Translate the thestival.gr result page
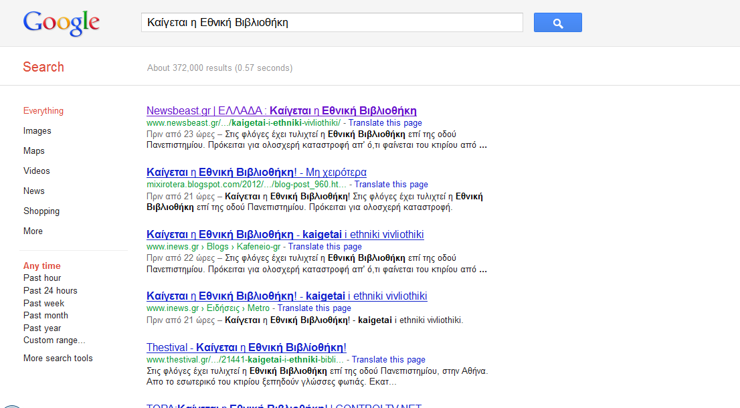 (389, 359)
